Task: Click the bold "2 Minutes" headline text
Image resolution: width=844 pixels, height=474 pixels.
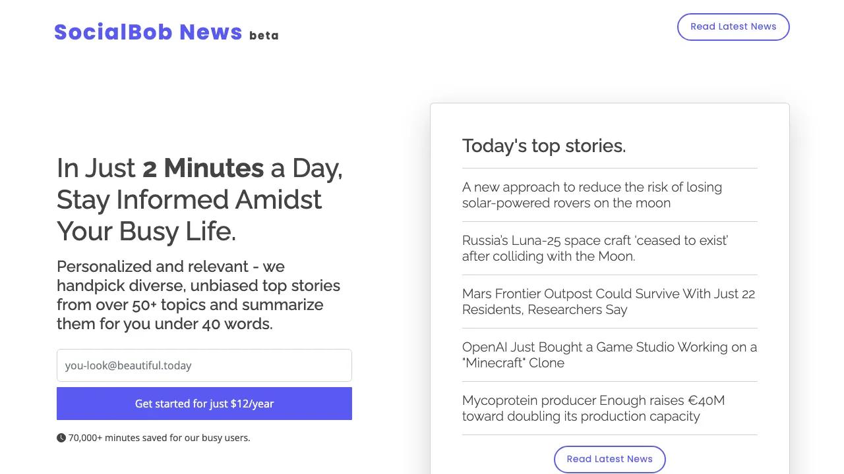Action: pos(203,168)
